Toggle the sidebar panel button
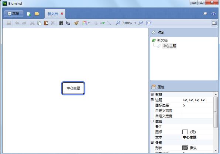This screenshot has width=220, height=154. (x=214, y=23)
